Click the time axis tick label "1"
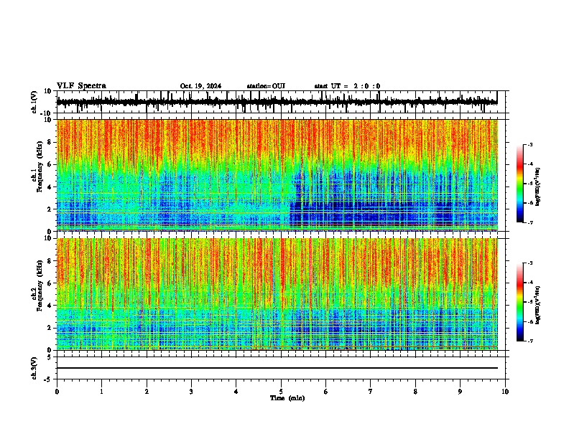Screen dimensions: 569x439 (102, 392)
